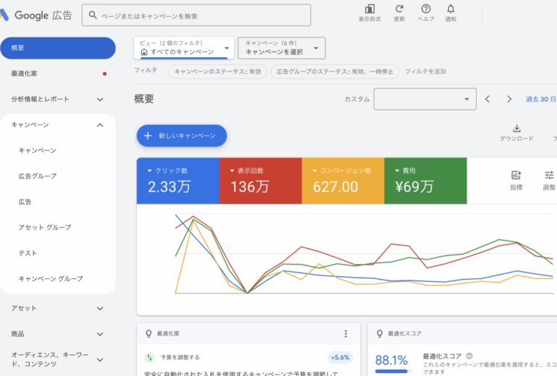The height and width of the screenshot is (376, 557).
Task: Click the +5.6% badge
Action: pyautogui.click(x=340, y=357)
